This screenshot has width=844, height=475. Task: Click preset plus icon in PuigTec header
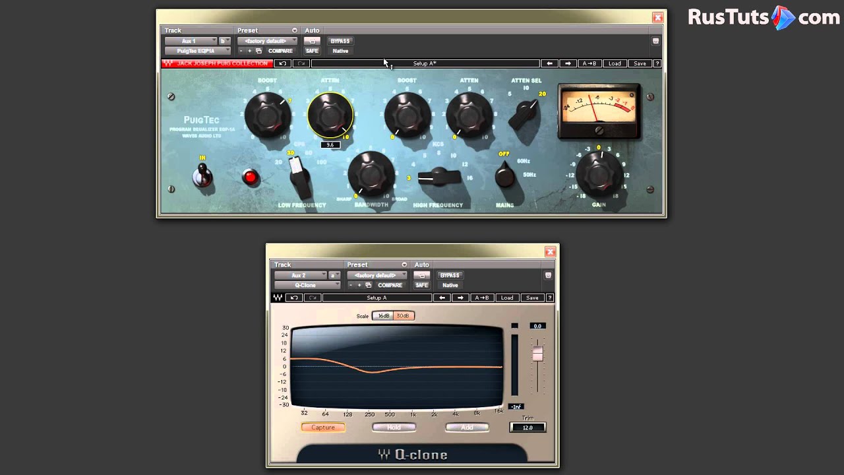tap(249, 51)
